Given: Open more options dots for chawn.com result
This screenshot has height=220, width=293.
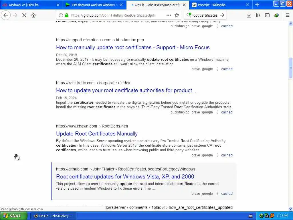Looking at the screenshot, I should (x=217, y=155).
